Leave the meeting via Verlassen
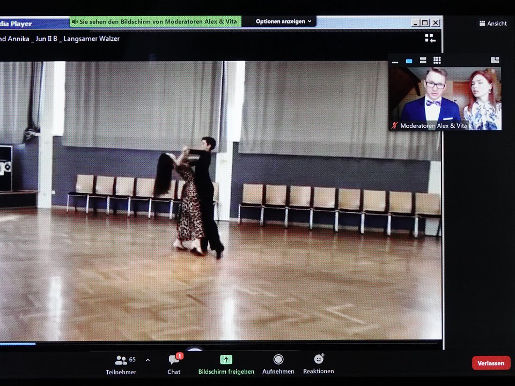Image resolution: width=515 pixels, height=386 pixels. click(491, 363)
